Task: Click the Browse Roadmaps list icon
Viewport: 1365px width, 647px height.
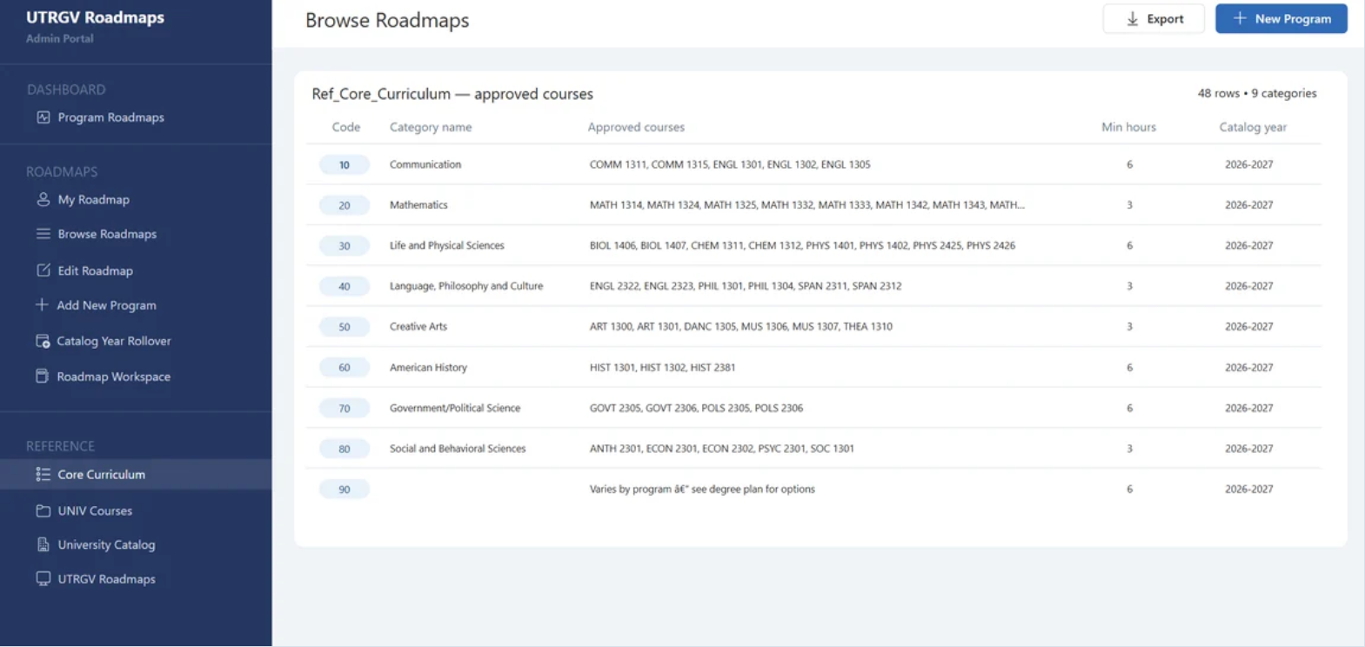Action: click(x=43, y=234)
